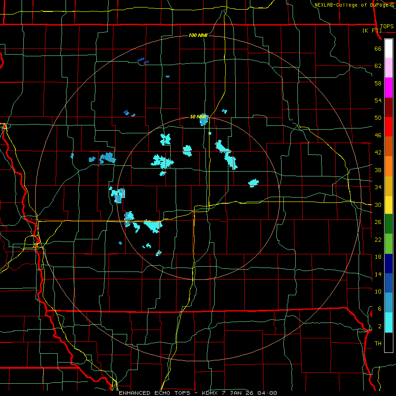Click the TOPS legend title

point(387,26)
